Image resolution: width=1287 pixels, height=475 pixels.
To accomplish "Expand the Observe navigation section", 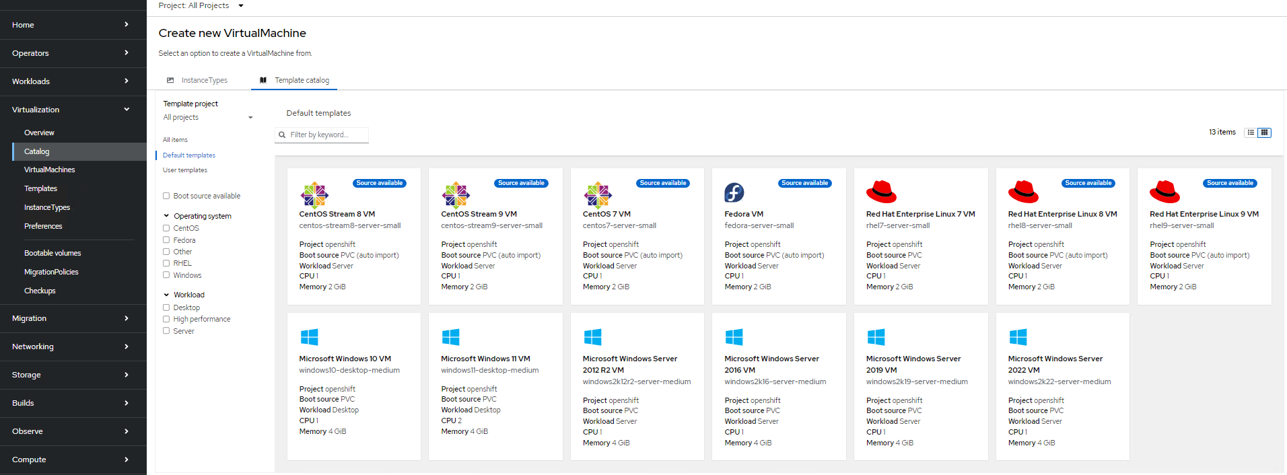I will tap(73, 431).
